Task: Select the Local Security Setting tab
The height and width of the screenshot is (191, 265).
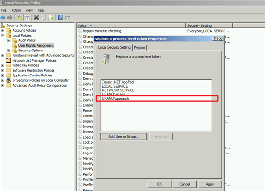Action: tap(114, 47)
